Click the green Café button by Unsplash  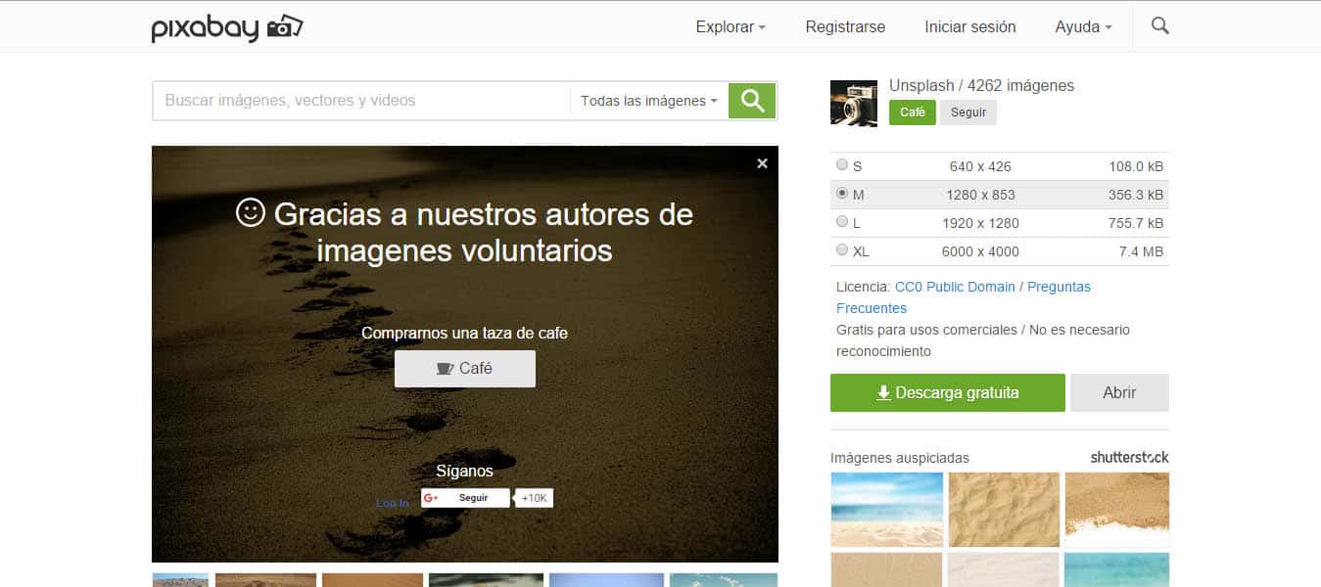click(x=913, y=113)
